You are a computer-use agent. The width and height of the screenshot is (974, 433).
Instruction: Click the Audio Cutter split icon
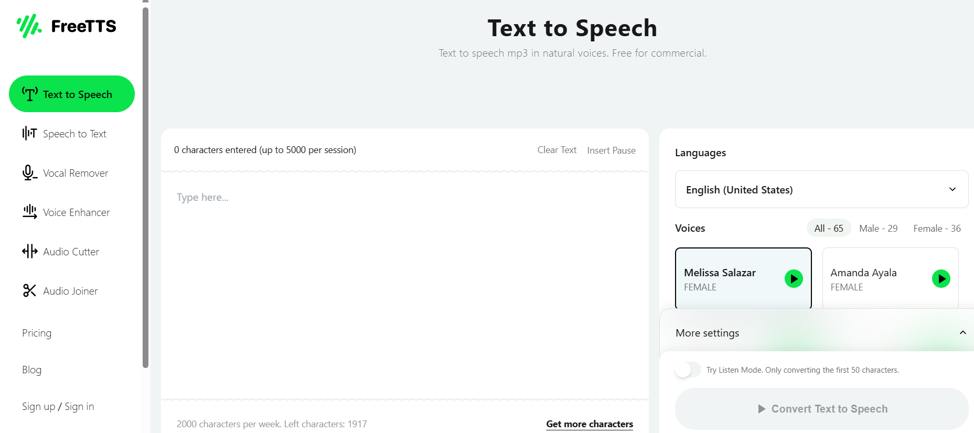(x=29, y=251)
